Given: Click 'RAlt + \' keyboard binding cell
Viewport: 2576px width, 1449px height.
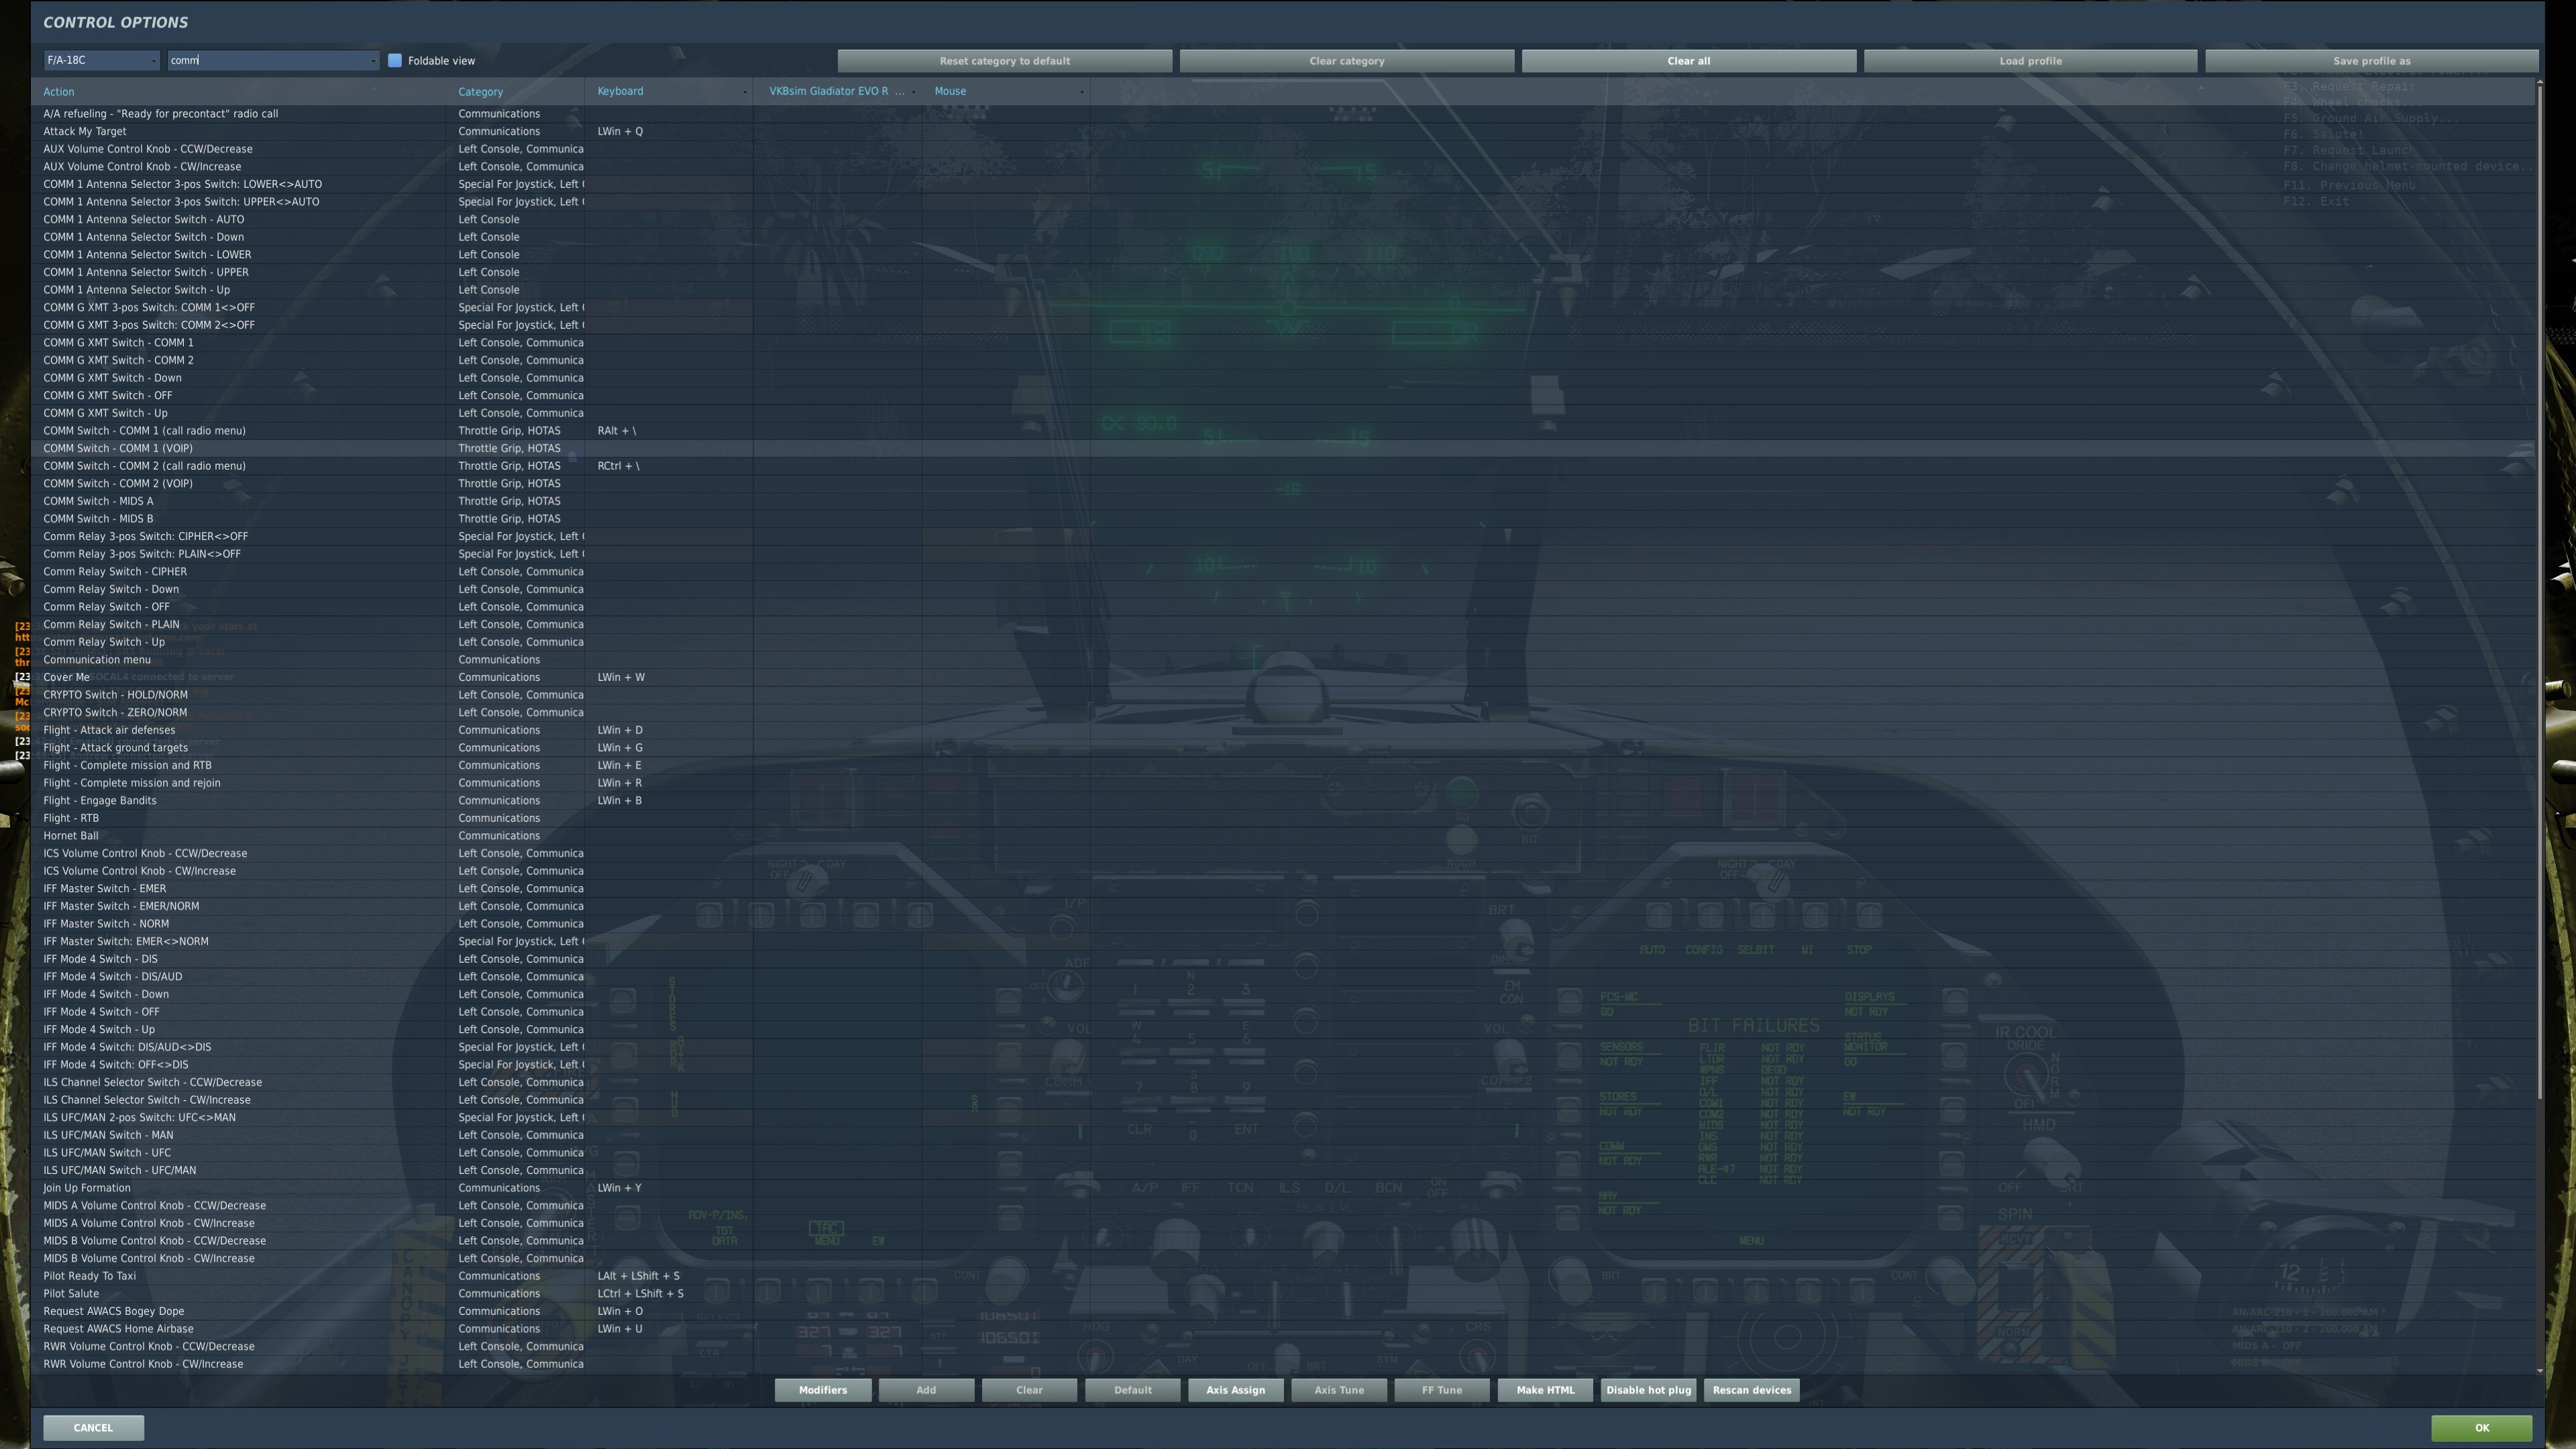Looking at the screenshot, I should [x=669, y=431].
